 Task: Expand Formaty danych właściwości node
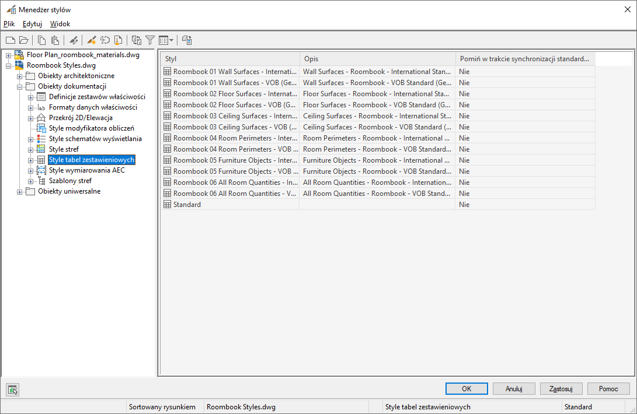coord(30,108)
